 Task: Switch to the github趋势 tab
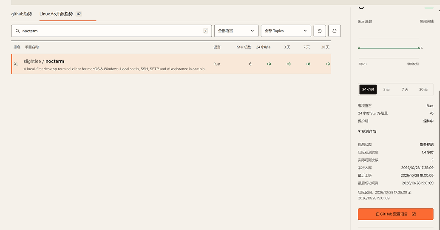[x=22, y=14]
